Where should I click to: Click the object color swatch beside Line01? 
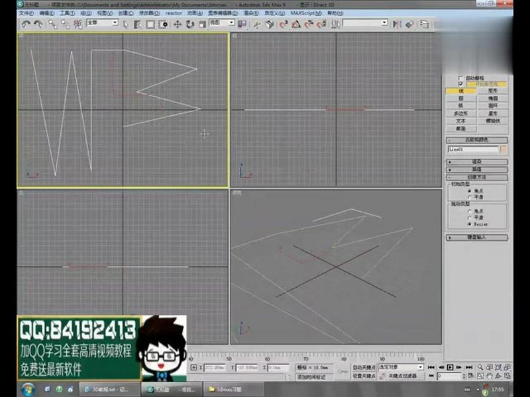pos(504,150)
